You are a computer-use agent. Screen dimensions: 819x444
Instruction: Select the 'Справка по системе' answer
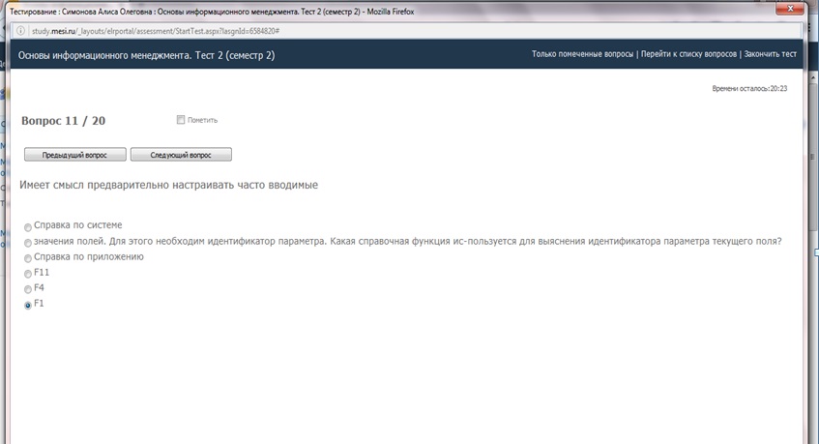point(28,227)
